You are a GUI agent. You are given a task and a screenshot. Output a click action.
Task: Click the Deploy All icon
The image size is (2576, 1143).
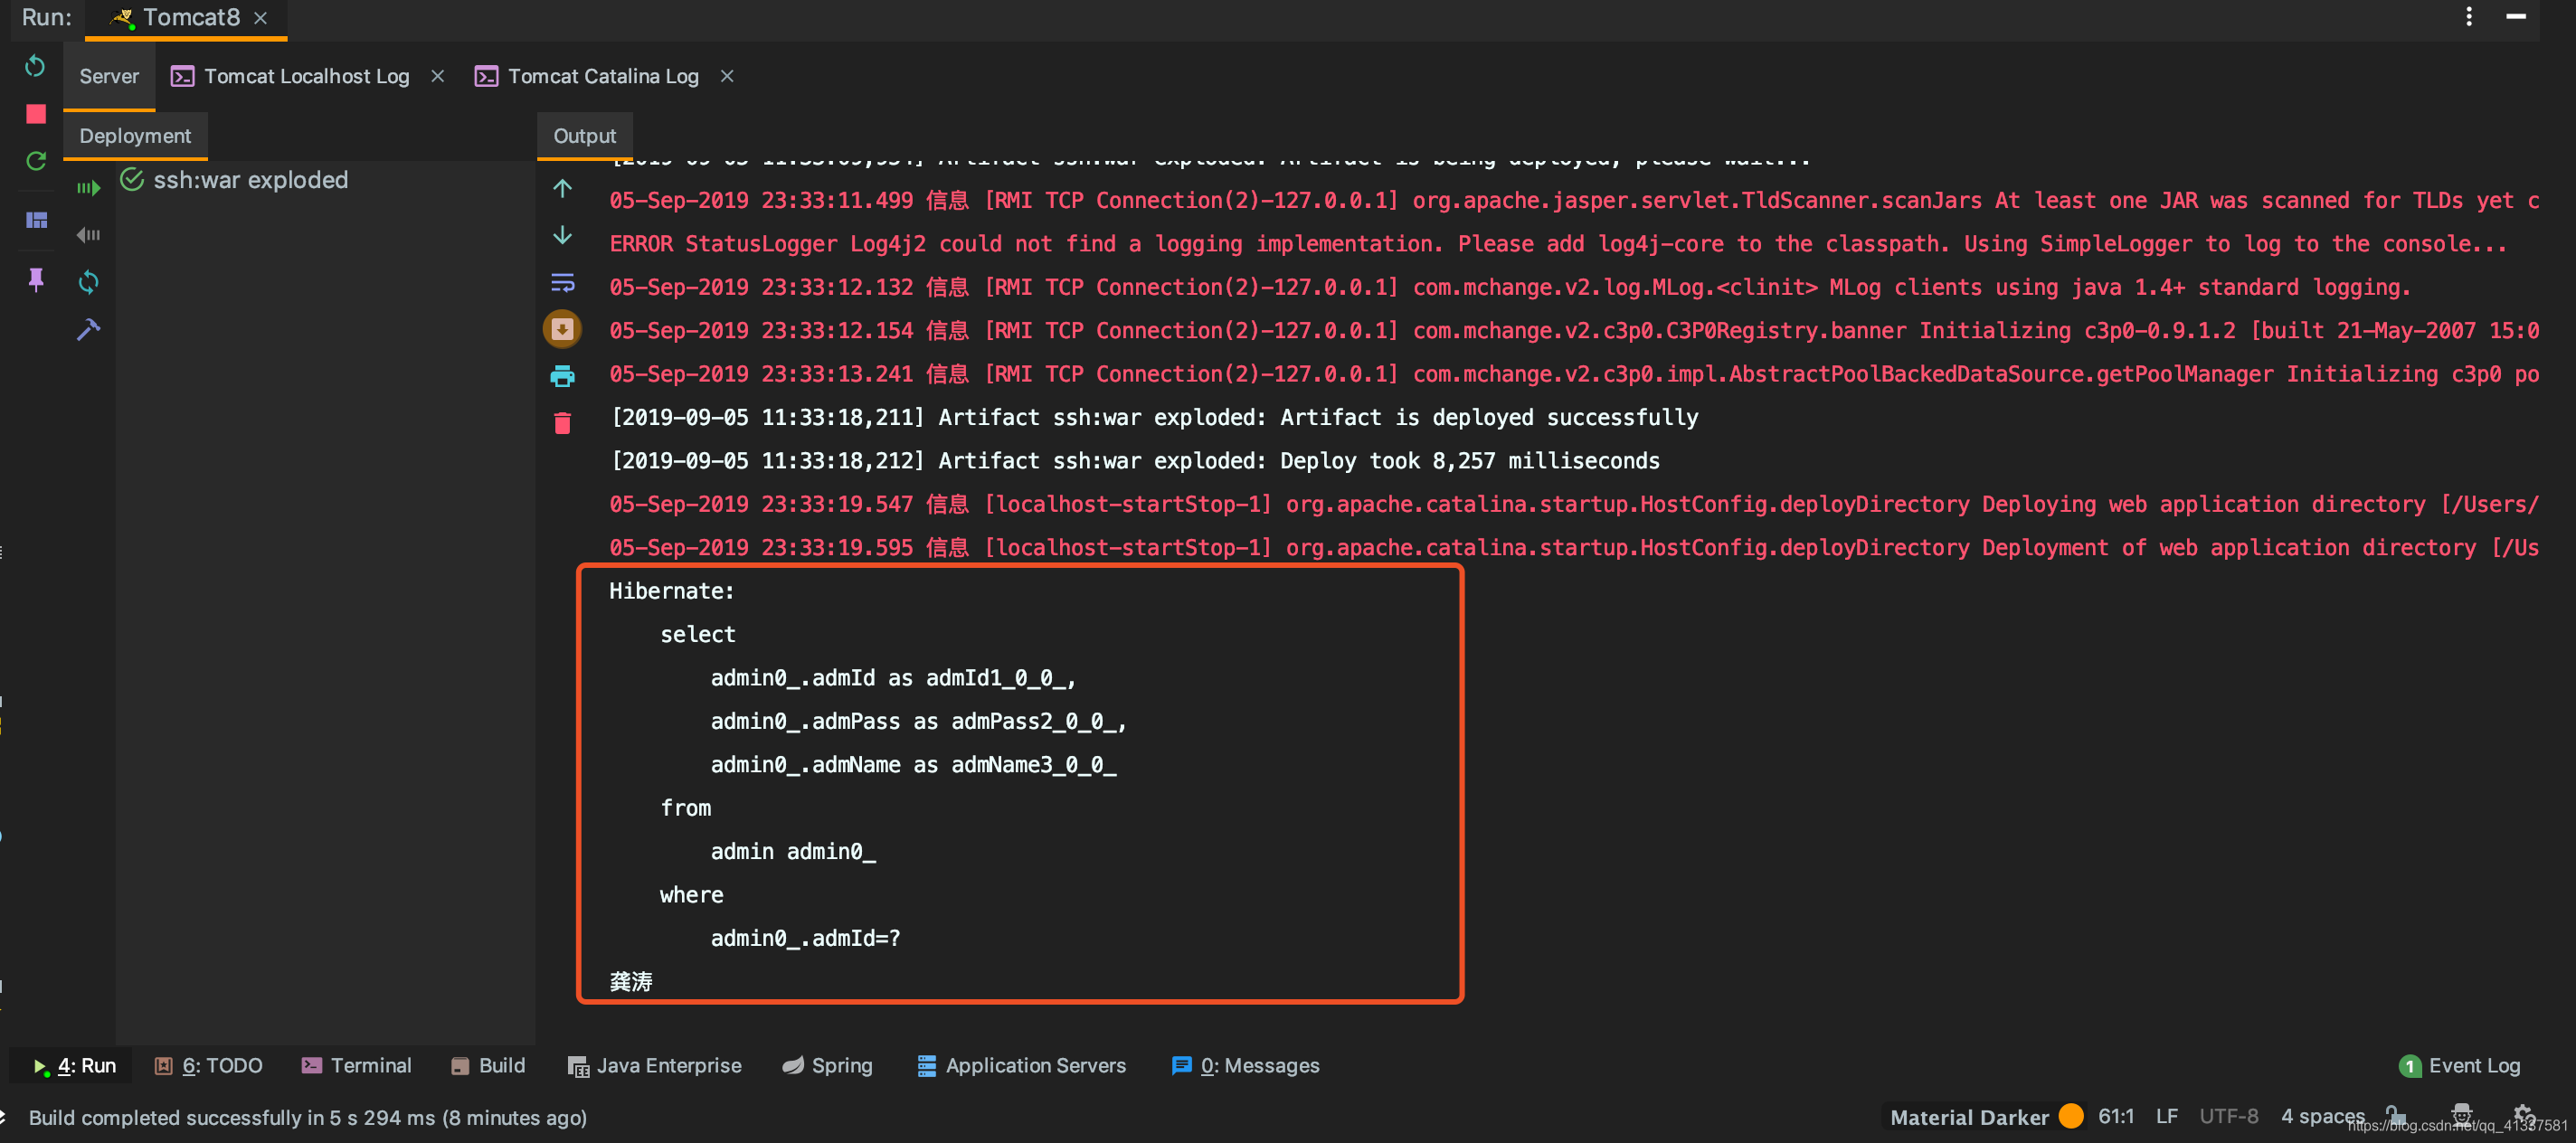click(89, 188)
